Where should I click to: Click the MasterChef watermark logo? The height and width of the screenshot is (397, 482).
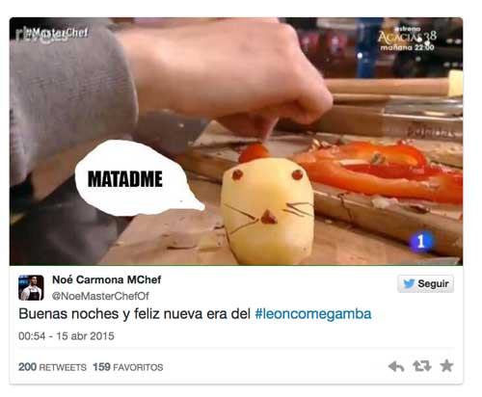[52, 35]
